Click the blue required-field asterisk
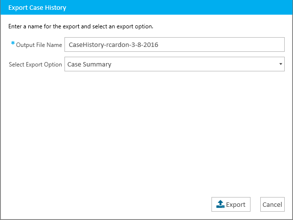This screenshot has width=293, height=220. (x=13, y=44)
